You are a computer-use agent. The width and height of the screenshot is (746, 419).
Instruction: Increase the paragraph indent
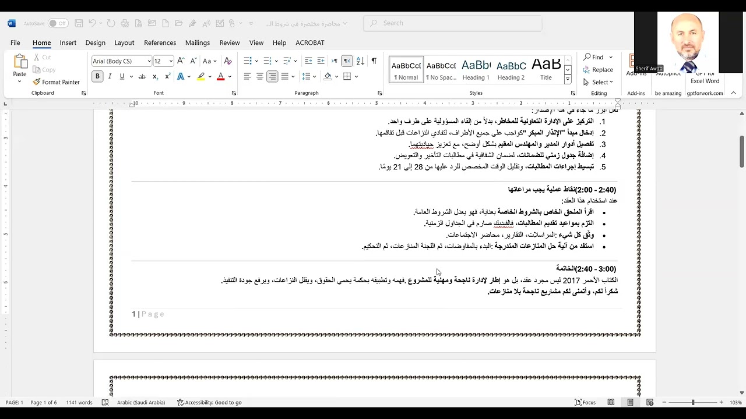[x=321, y=61]
